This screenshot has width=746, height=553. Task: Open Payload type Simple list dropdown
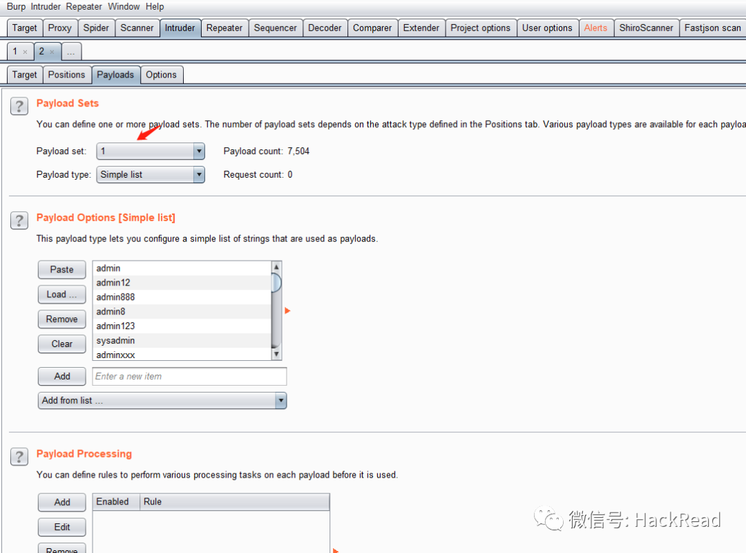coord(151,175)
